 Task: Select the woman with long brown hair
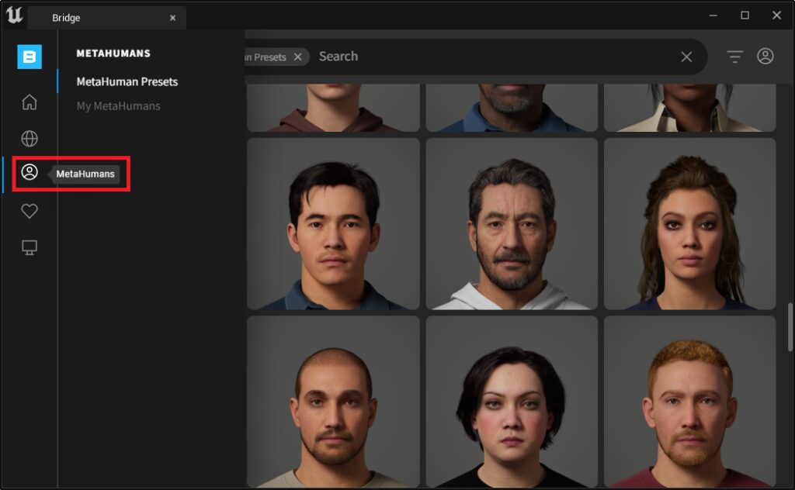(x=689, y=224)
